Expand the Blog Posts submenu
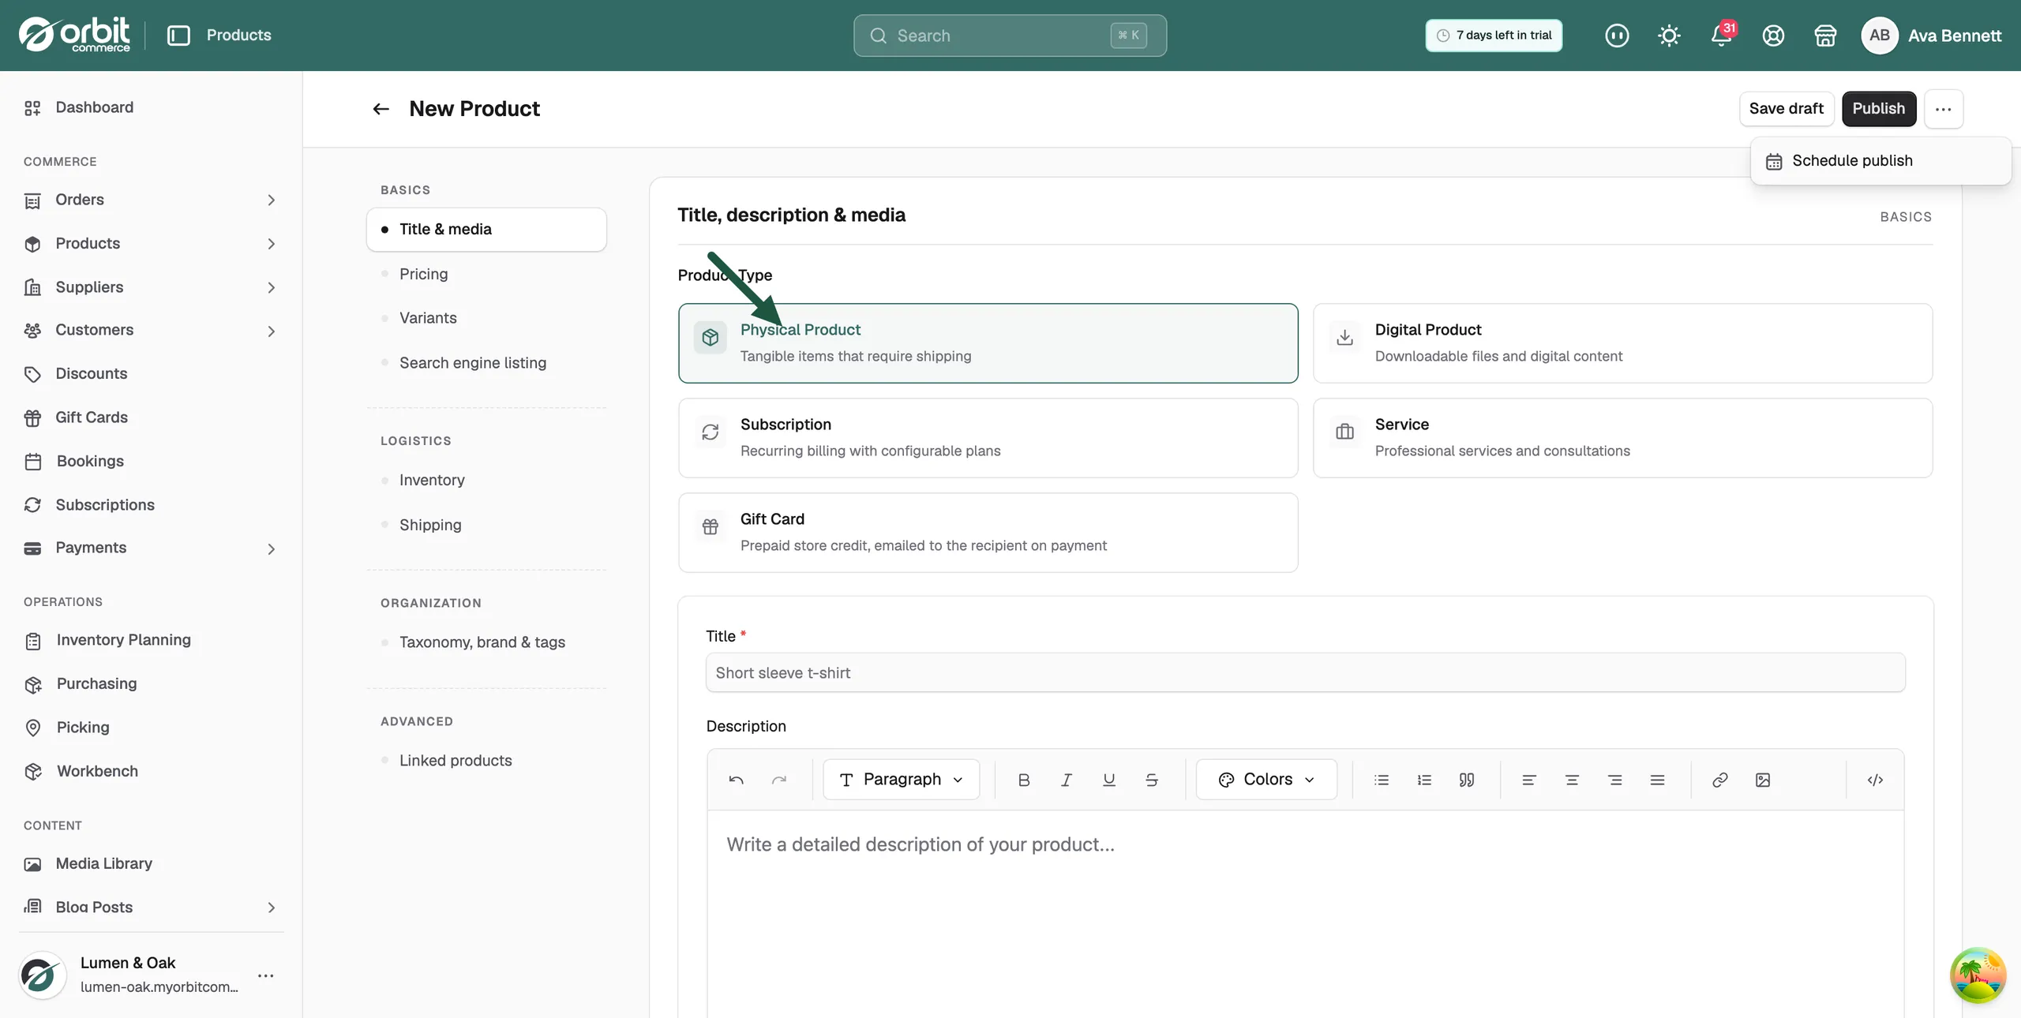 pyautogui.click(x=271, y=908)
